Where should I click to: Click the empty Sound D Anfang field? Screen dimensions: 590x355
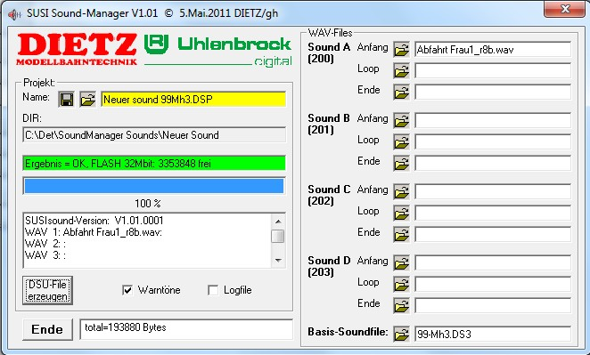(x=493, y=263)
